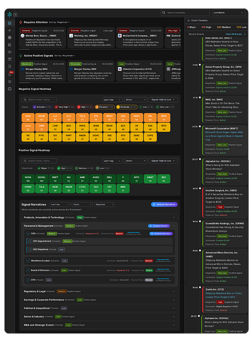Image resolution: width=252 pixels, height=341 pixels.
Task: Select the TSLA tile in negative heatmap
Action: (x=82, y=118)
